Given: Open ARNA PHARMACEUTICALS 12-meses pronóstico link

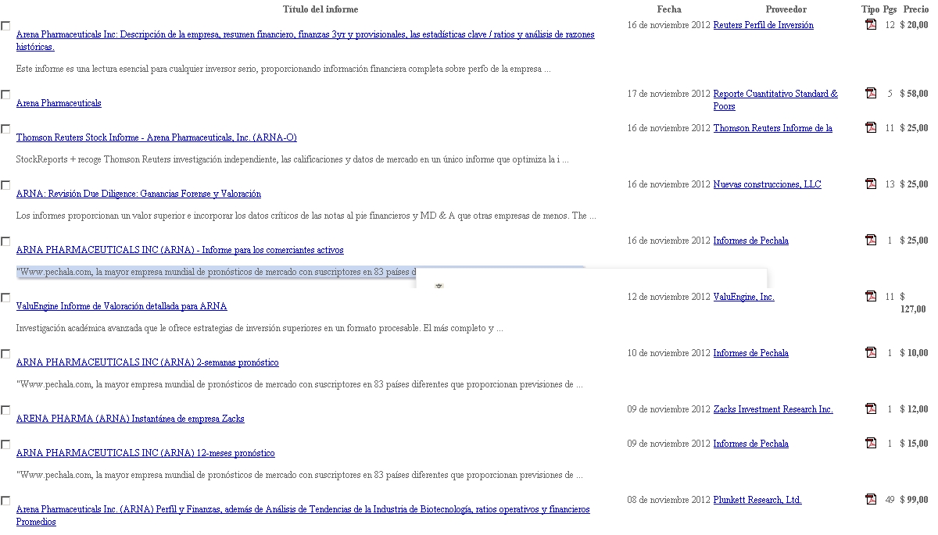Looking at the screenshot, I should tap(145, 453).
